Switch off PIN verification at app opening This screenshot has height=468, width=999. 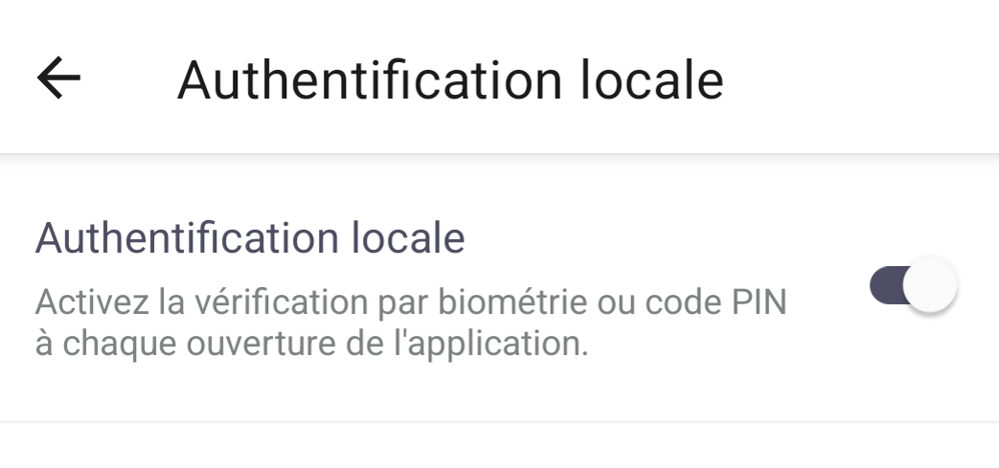tap(913, 285)
